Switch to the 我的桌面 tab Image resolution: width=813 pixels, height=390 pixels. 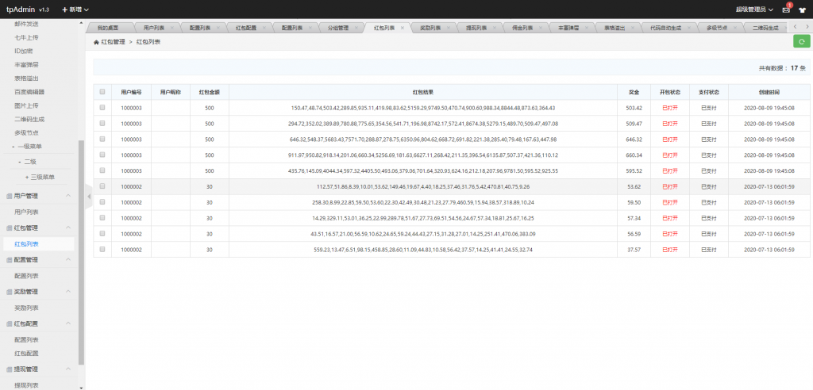[x=108, y=28]
